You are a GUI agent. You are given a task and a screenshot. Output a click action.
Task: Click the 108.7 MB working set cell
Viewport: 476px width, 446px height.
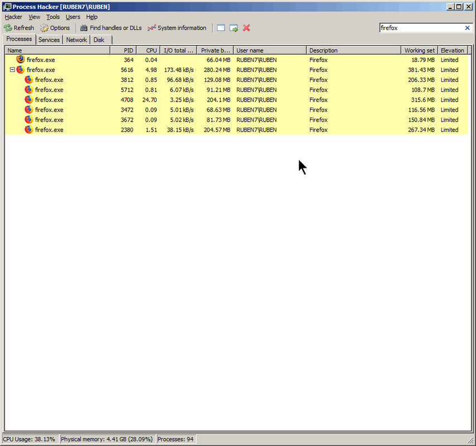[x=423, y=90]
